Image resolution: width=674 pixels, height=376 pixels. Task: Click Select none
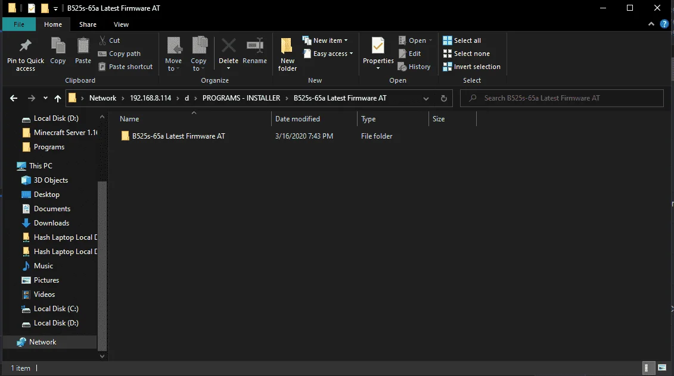pyautogui.click(x=467, y=54)
